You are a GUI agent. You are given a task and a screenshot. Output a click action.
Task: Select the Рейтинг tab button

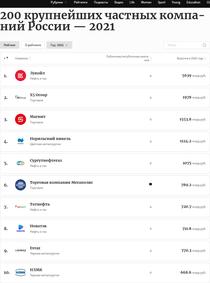10,45
